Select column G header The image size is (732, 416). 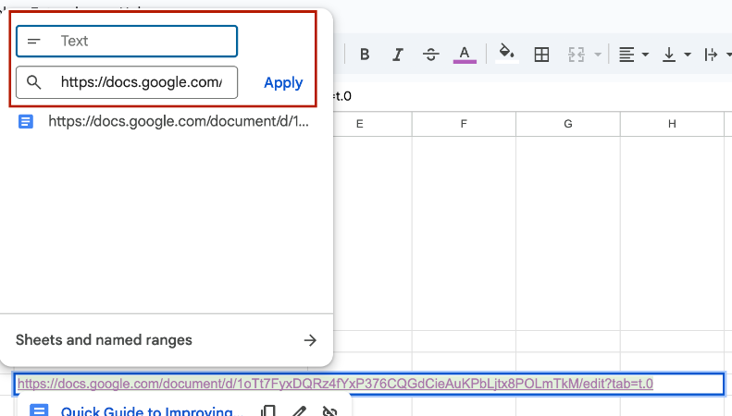point(567,124)
